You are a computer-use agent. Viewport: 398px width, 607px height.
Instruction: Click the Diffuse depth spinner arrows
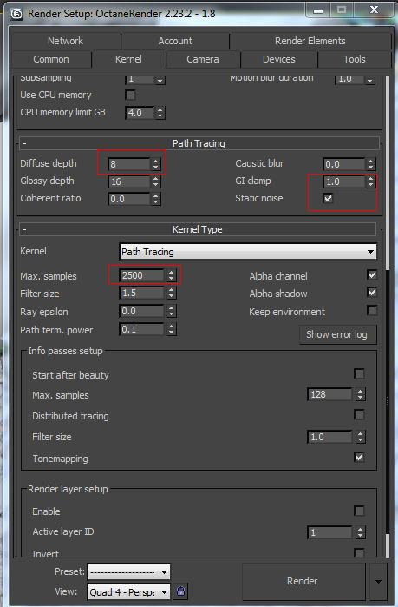point(156,164)
